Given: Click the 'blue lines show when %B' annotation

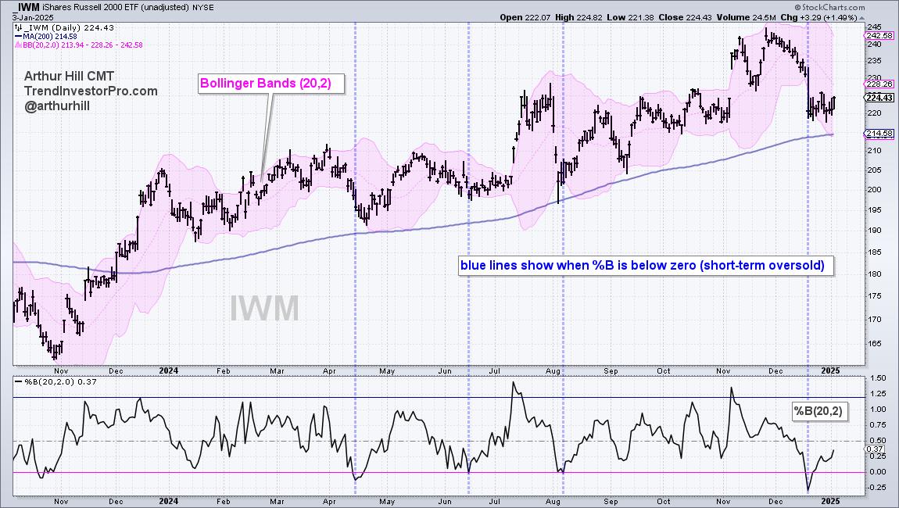Looking at the screenshot, I should (645, 266).
